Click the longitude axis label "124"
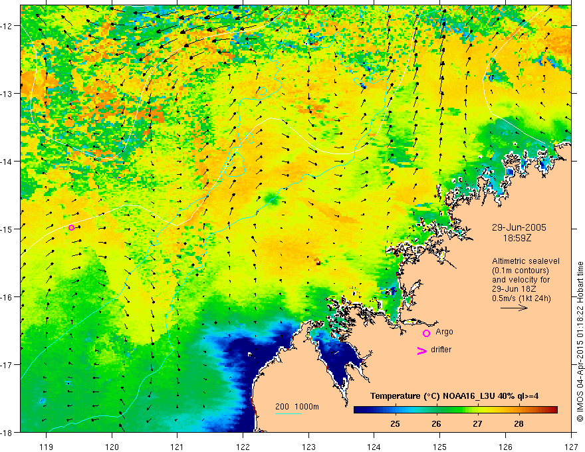 374,447
